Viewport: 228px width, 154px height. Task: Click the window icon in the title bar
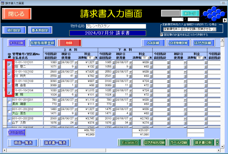tap(3, 2)
